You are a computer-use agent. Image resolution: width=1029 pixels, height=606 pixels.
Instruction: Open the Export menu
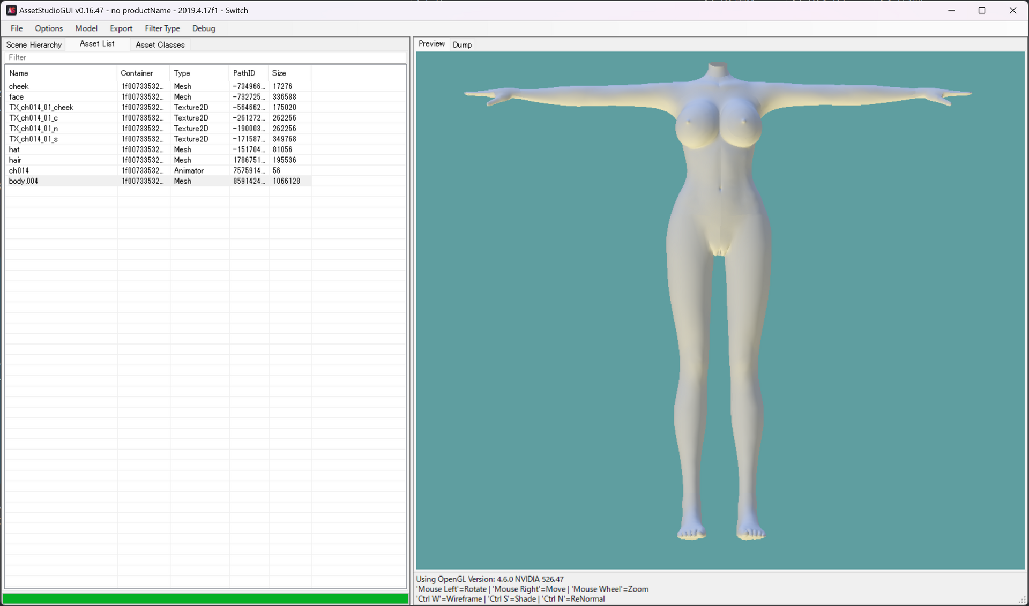pos(121,28)
